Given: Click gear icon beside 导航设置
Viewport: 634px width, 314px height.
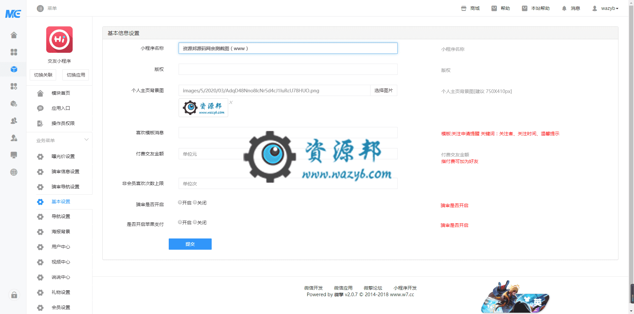Looking at the screenshot, I should [x=40, y=217].
